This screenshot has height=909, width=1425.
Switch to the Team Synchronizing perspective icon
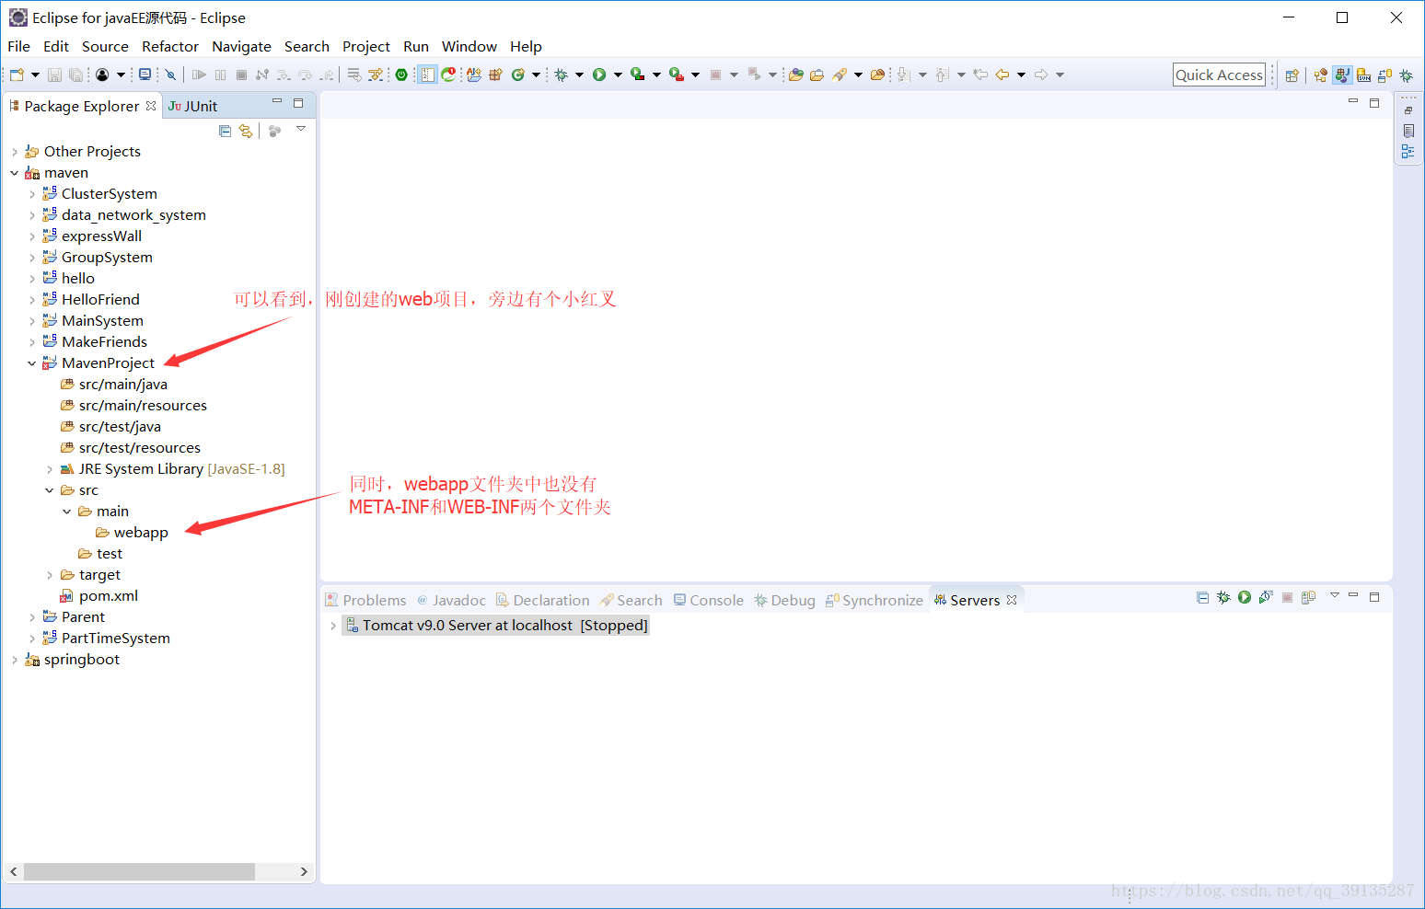coord(1384,75)
